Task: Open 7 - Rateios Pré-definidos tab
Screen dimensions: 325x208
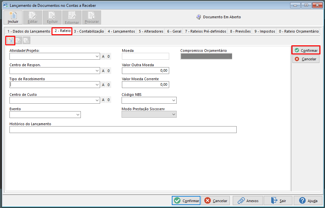Action: click(206, 31)
